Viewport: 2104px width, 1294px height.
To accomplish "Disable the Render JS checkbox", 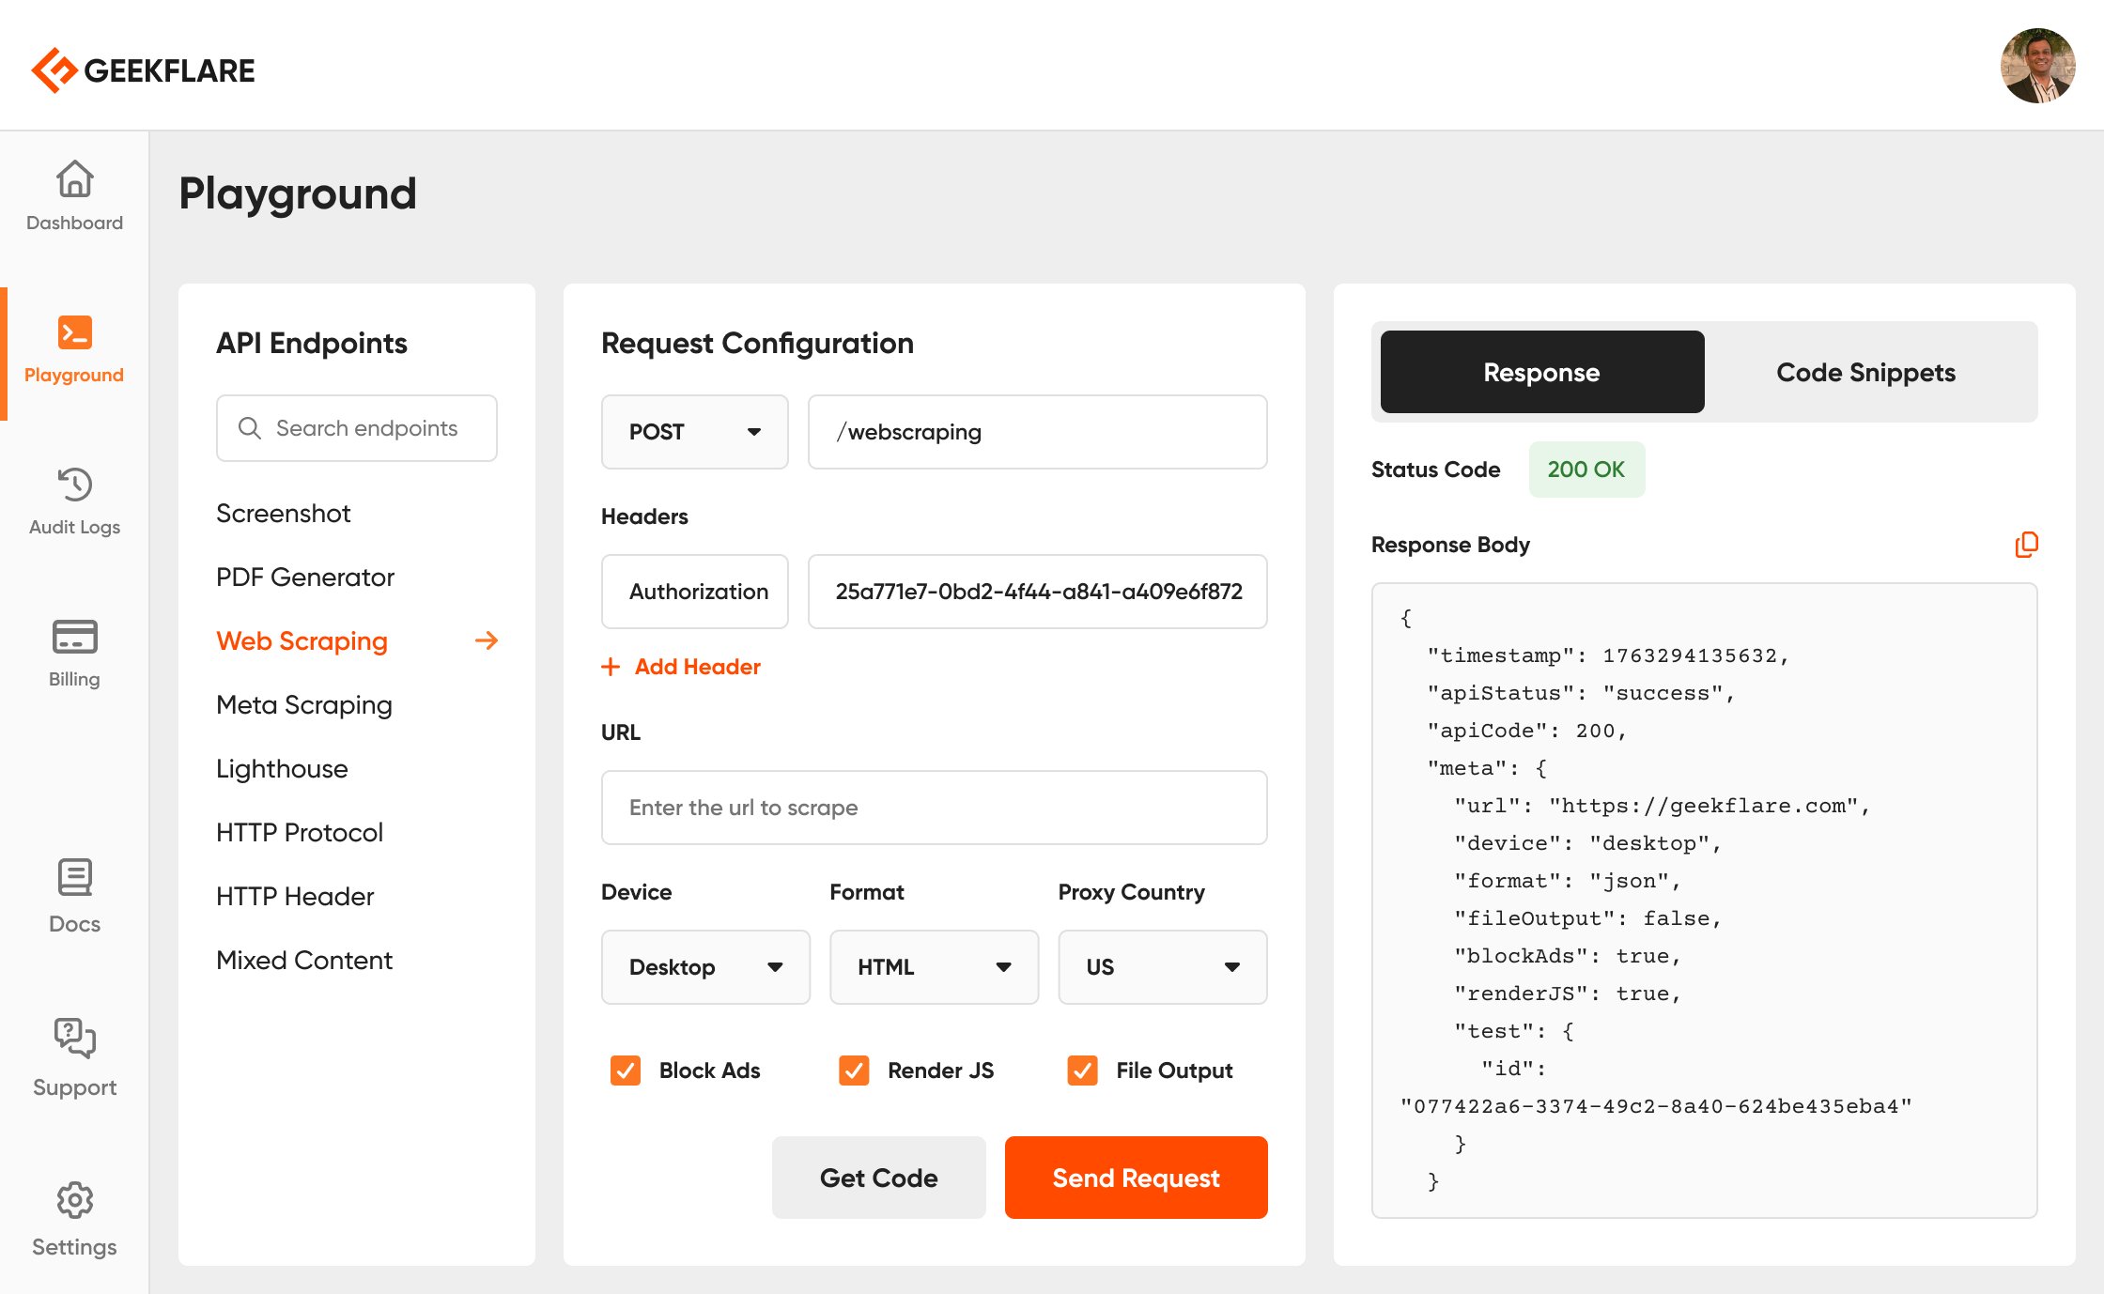I will pyautogui.click(x=853, y=1070).
